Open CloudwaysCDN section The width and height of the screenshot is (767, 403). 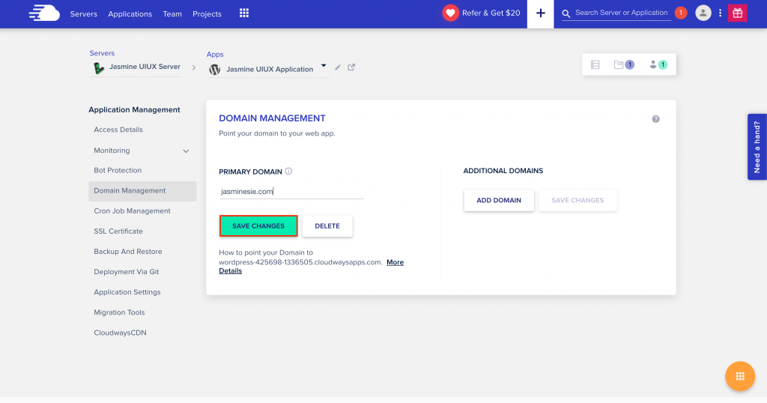click(x=120, y=333)
